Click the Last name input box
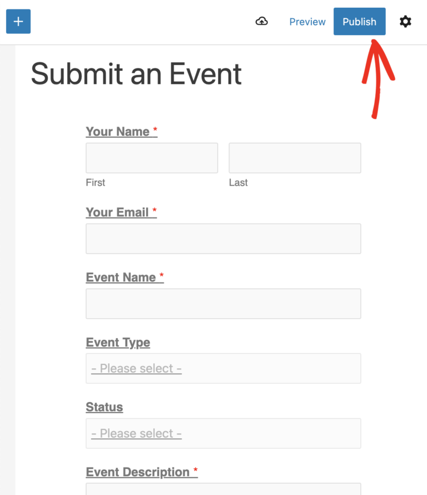Screen dimensions: 427x495 point(294,157)
